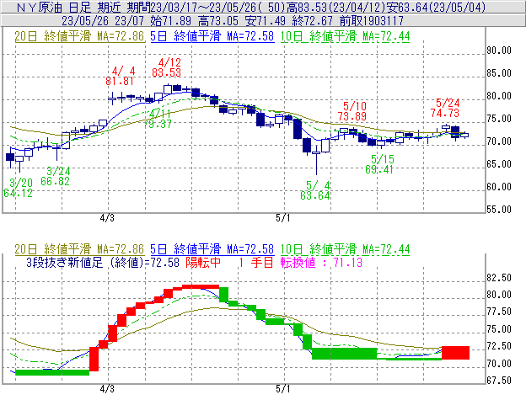Click the 67.50 axis label on lower chart
Screen dimensions: 526x400
(499, 381)
